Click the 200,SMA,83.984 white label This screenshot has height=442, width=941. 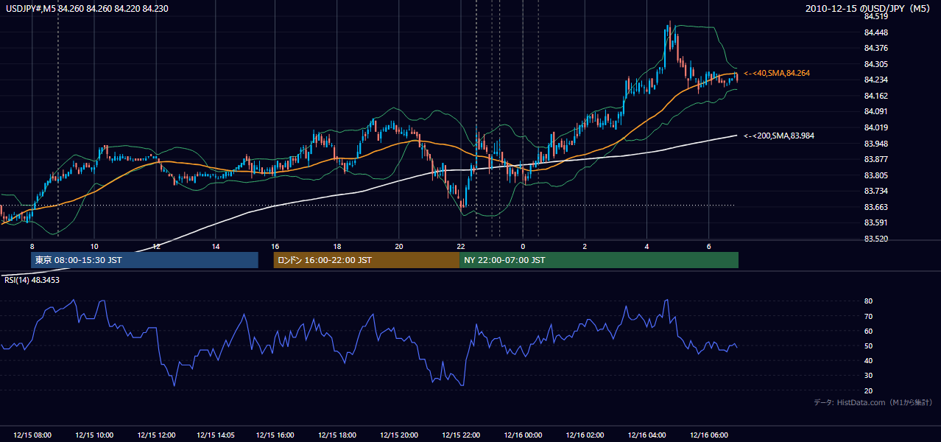(778, 136)
